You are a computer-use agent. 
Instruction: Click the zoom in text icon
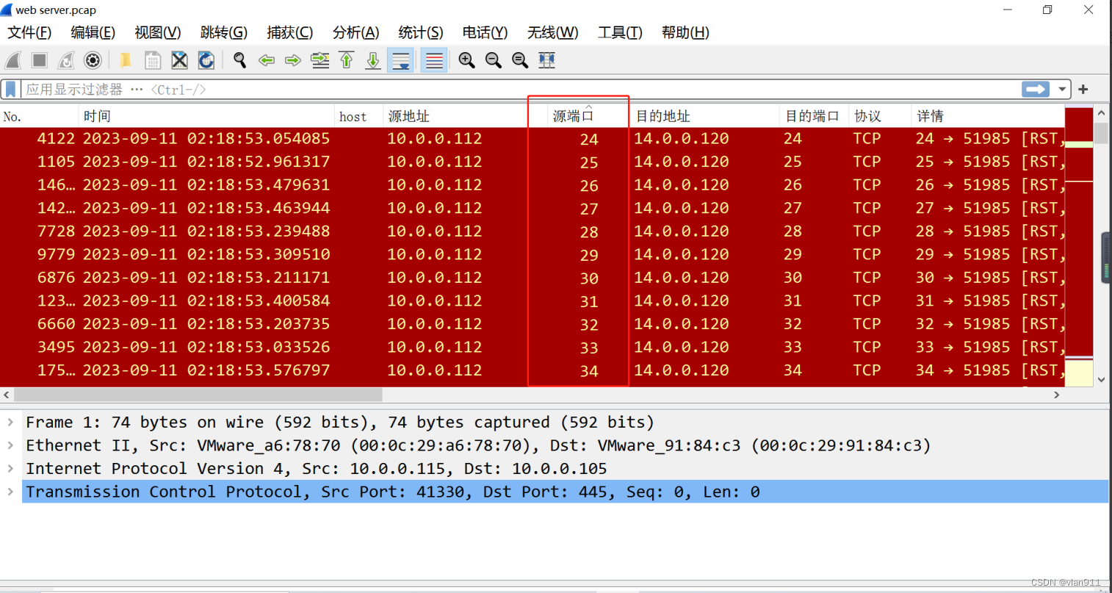point(466,60)
